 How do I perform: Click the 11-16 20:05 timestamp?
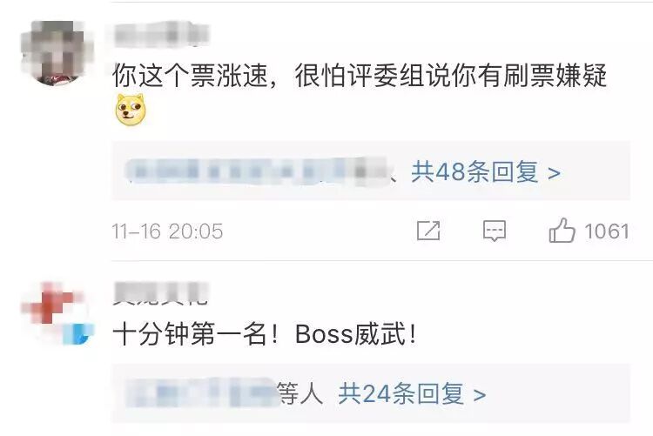pos(167,231)
